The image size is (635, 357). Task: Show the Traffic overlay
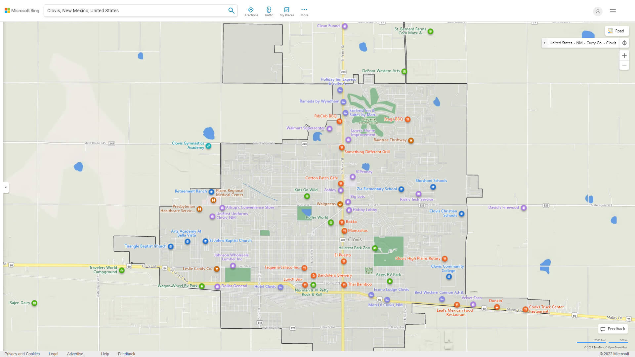click(269, 11)
